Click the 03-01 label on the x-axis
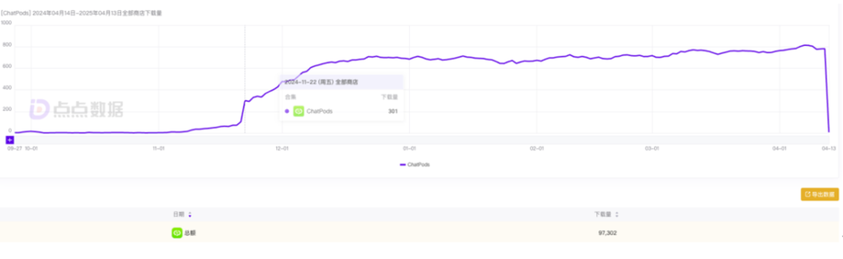Screen dimensions: 843x259 (x=652, y=148)
